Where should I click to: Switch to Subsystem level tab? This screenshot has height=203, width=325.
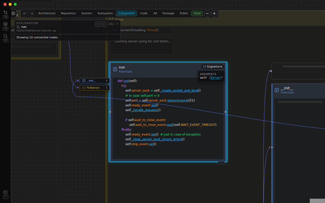(105, 13)
